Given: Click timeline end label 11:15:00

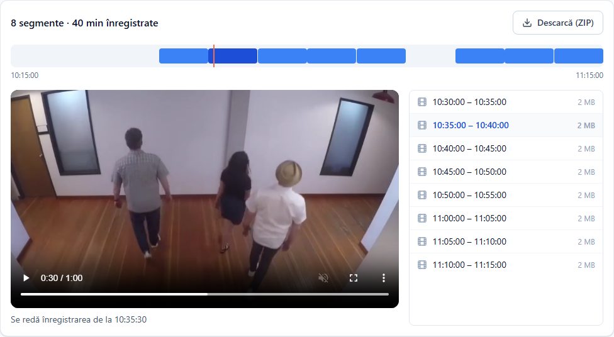Looking at the screenshot, I should coord(589,75).
